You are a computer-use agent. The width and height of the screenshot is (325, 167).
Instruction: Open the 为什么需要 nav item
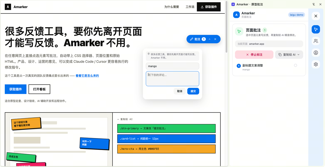click(172, 7)
